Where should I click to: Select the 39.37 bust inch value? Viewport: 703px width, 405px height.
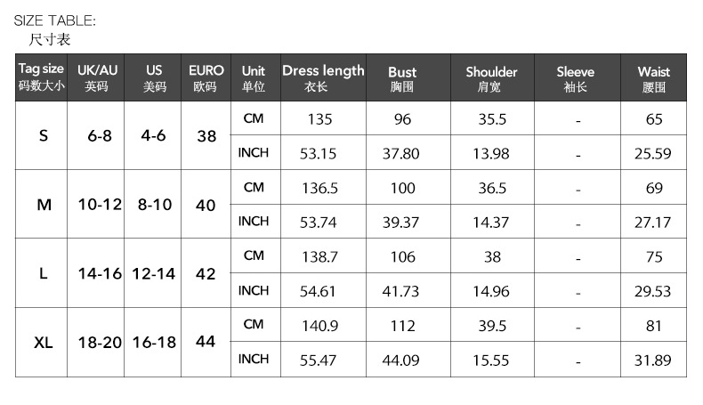pos(400,223)
